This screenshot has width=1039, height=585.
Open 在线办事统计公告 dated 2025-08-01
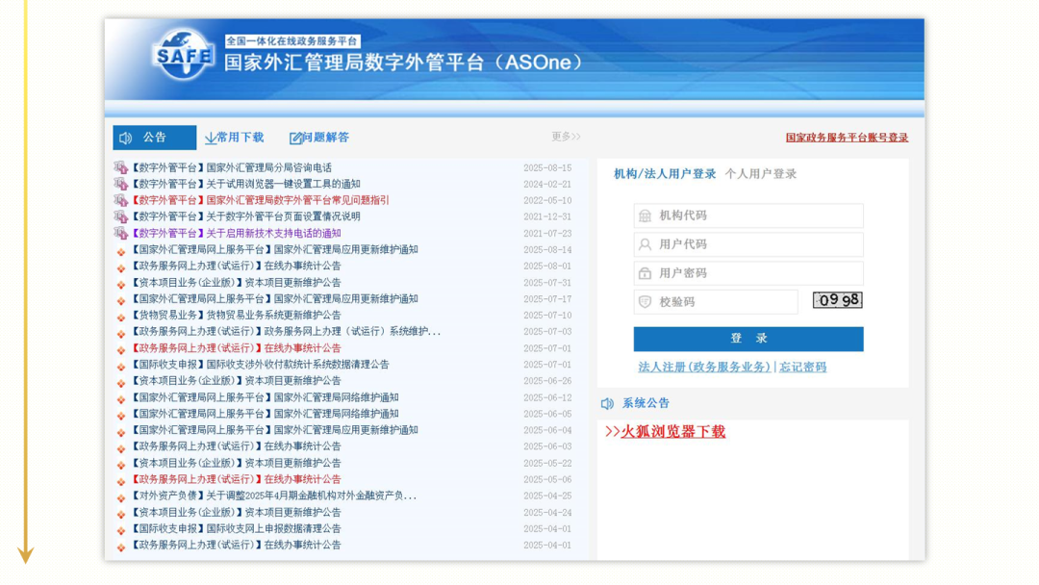(x=237, y=266)
